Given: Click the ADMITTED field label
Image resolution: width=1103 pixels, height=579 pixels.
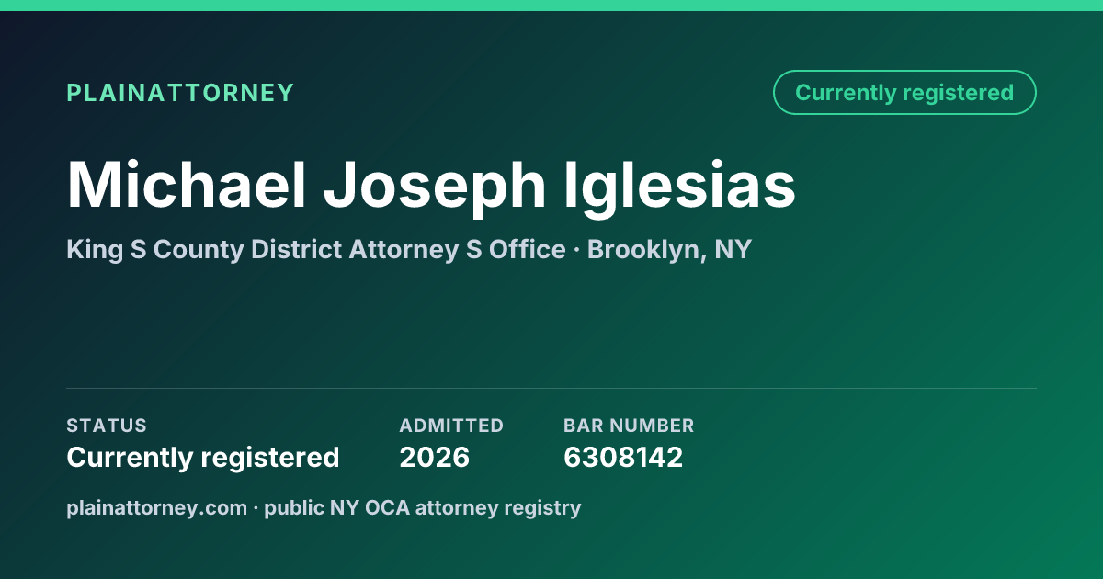Looking at the screenshot, I should pyautogui.click(x=451, y=426).
